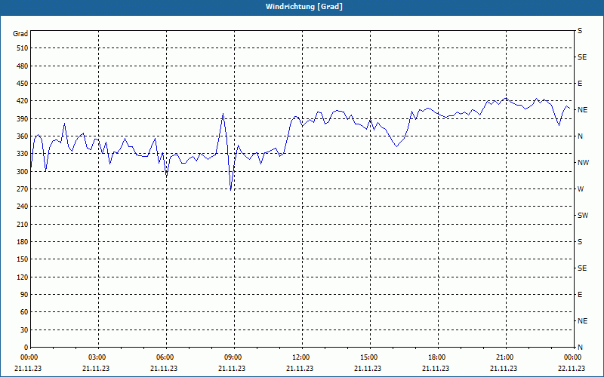Select the 150 y-axis value
The width and height of the screenshot is (604, 377).
tap(23, 259)
